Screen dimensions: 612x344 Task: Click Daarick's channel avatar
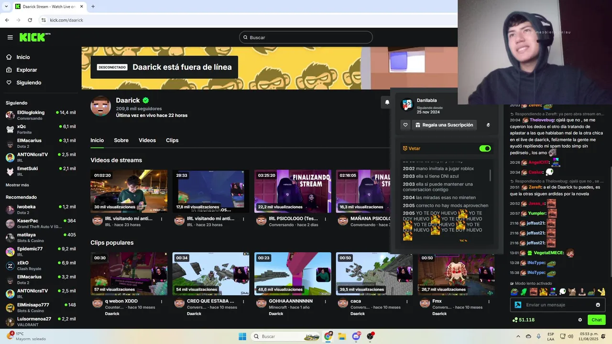(100, 106)
